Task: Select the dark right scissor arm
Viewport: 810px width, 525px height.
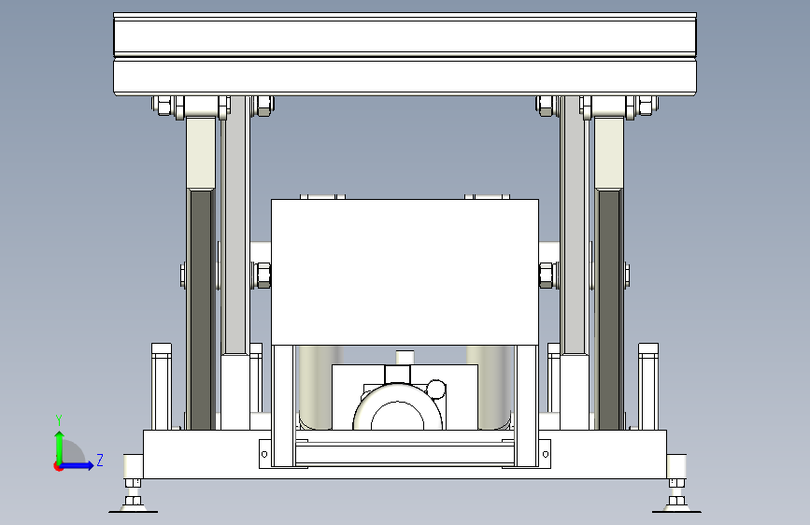Action: [609, 309]
